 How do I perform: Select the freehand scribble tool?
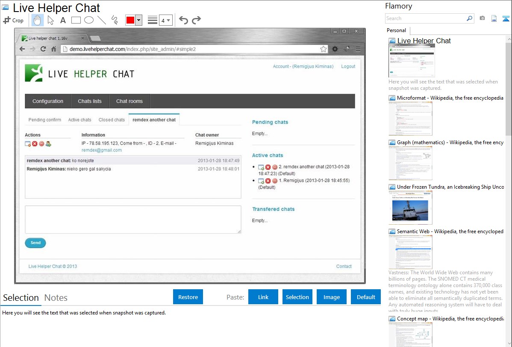point(115,20)
